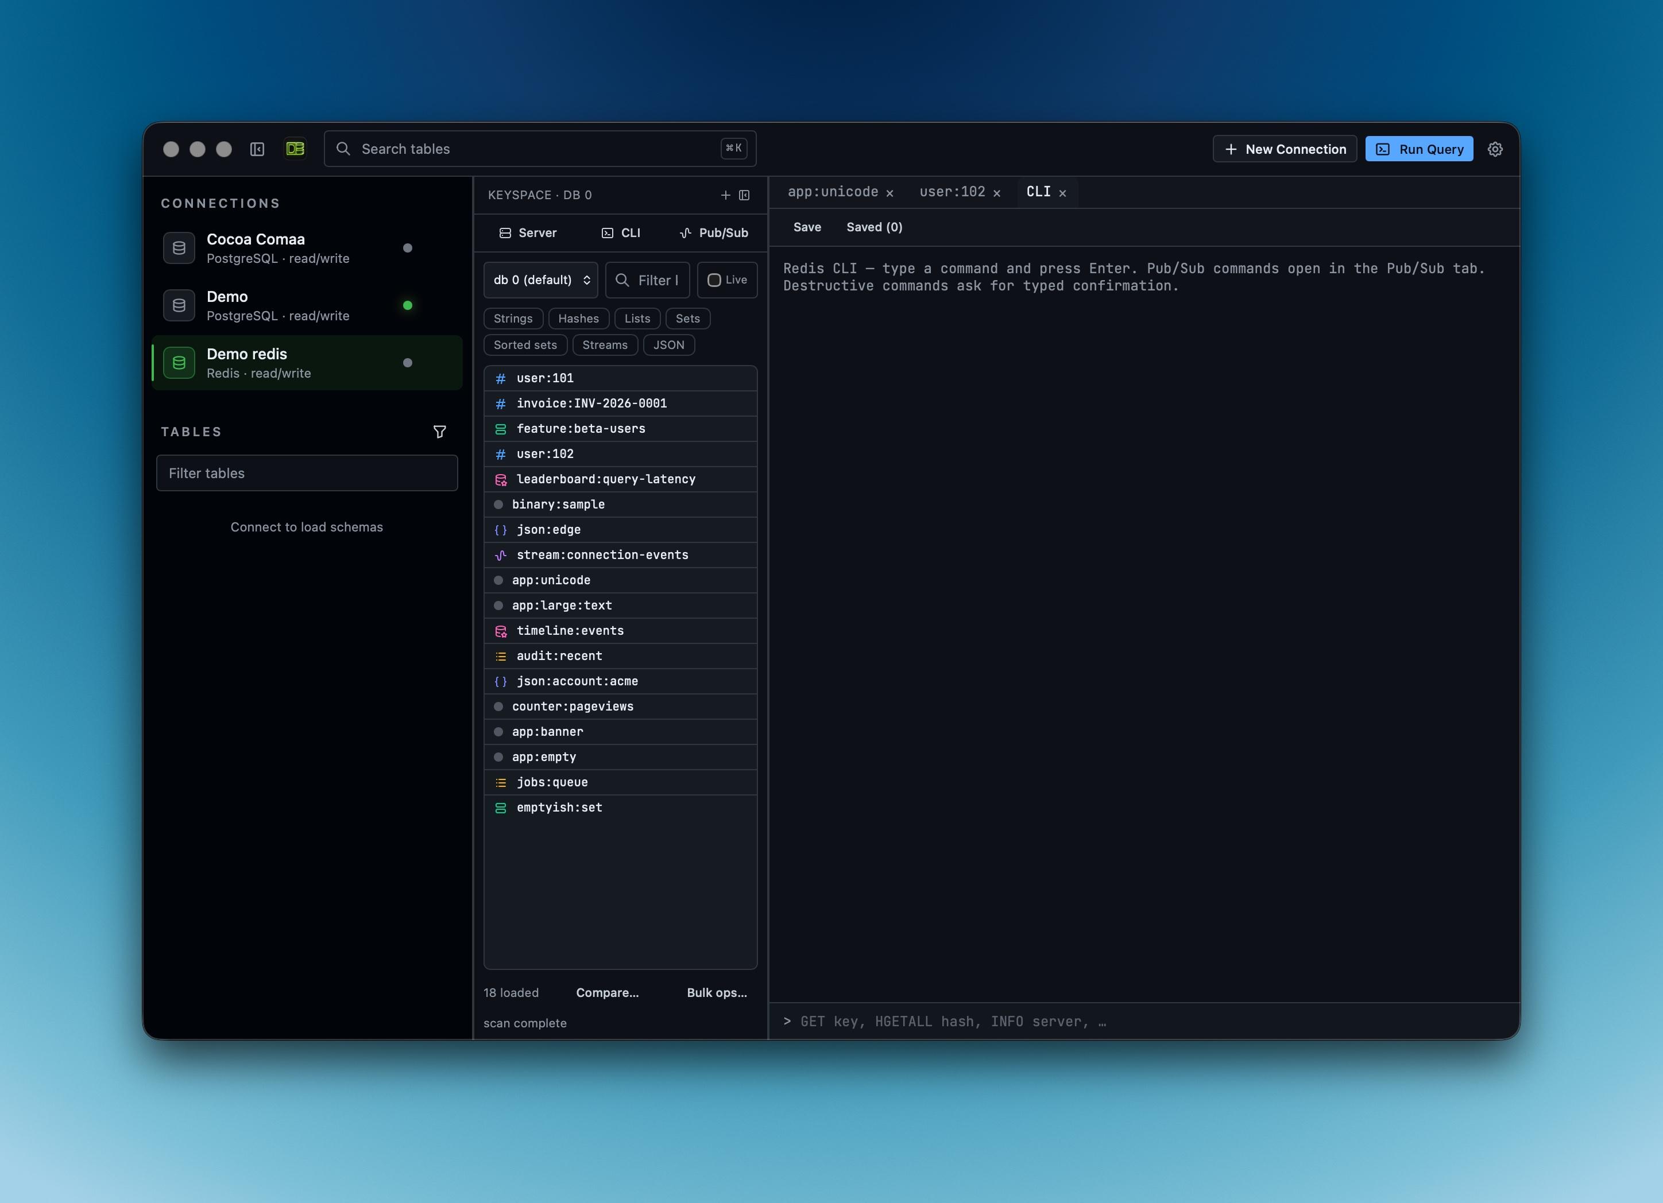Switch to the user:102 tab

952,191
